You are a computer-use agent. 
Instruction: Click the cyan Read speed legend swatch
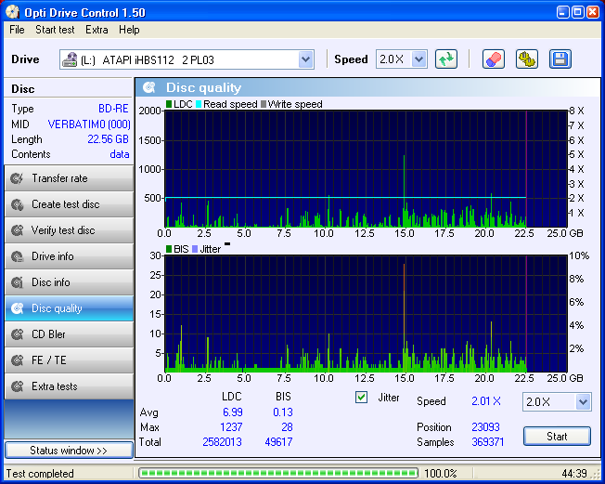pos(199,104)
